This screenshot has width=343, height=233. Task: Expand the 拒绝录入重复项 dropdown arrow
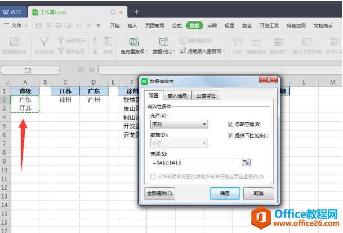pos(224,51)
